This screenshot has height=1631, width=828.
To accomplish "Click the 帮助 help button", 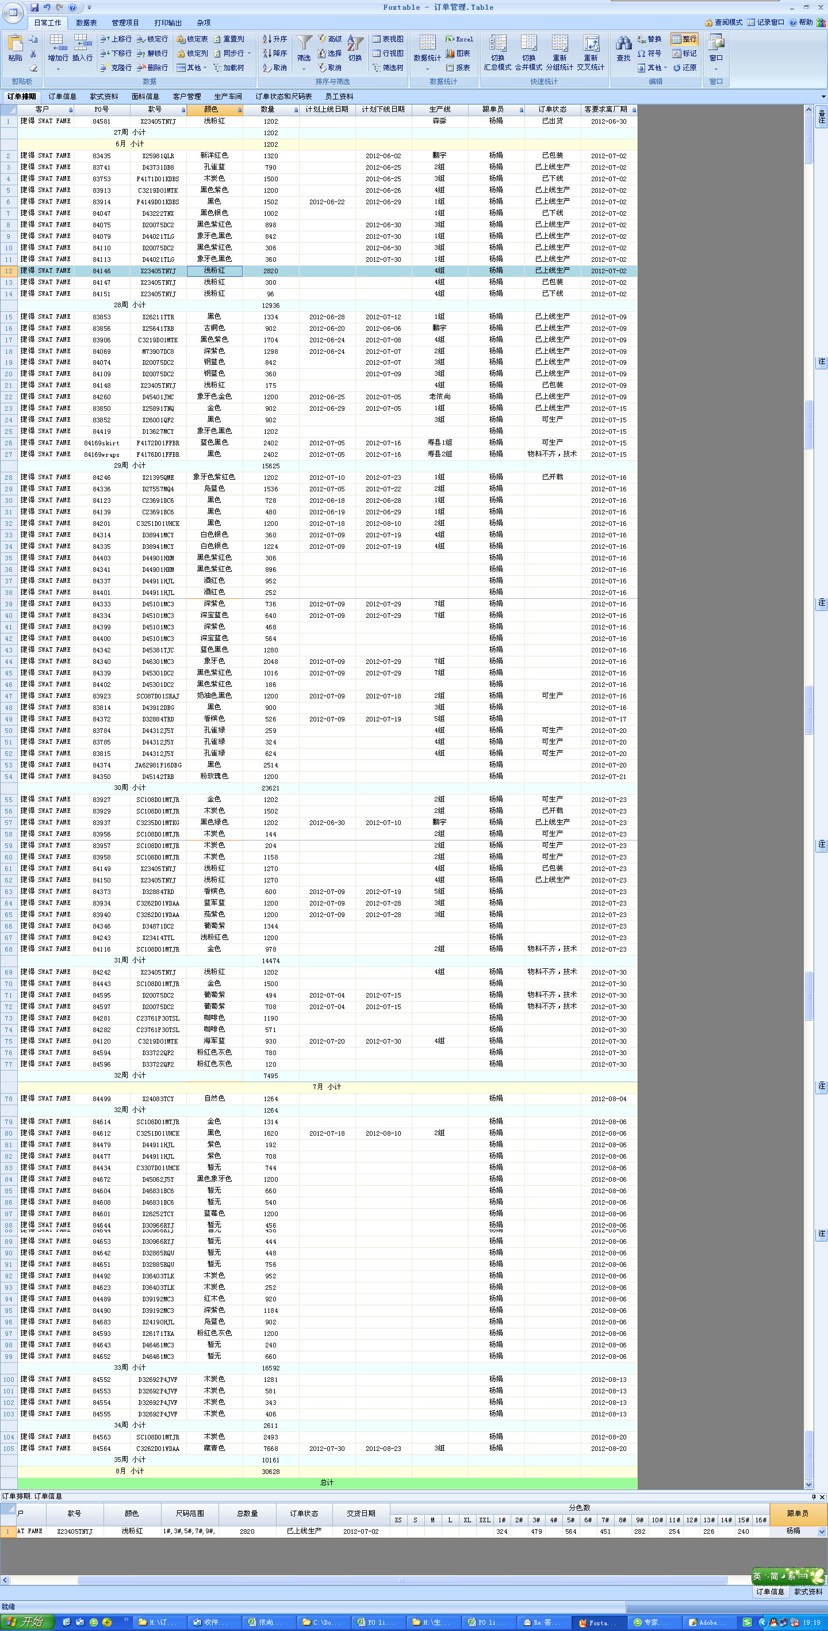I will [801, 22].
